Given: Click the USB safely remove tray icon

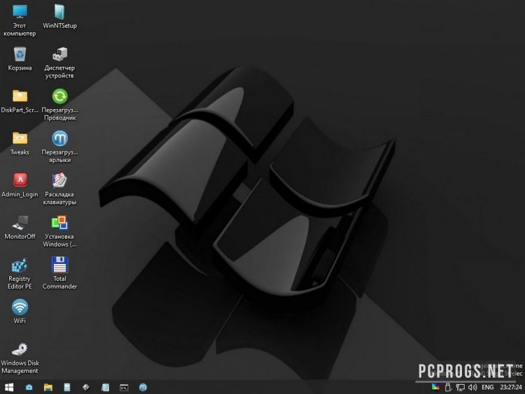Looking at the screenshot, I should pyautogui.click(x=448, y=387).
